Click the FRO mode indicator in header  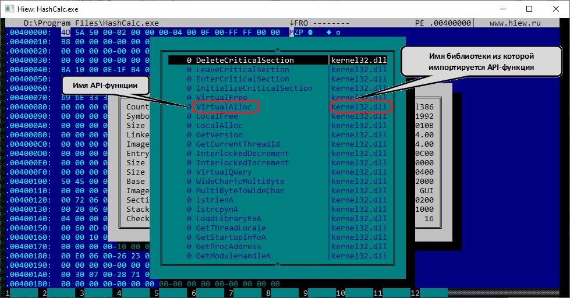click(x=301, y=23)
